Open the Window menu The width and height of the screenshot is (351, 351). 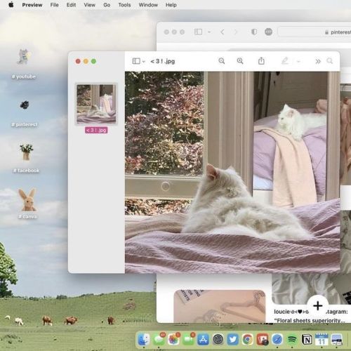pos(148,5)
